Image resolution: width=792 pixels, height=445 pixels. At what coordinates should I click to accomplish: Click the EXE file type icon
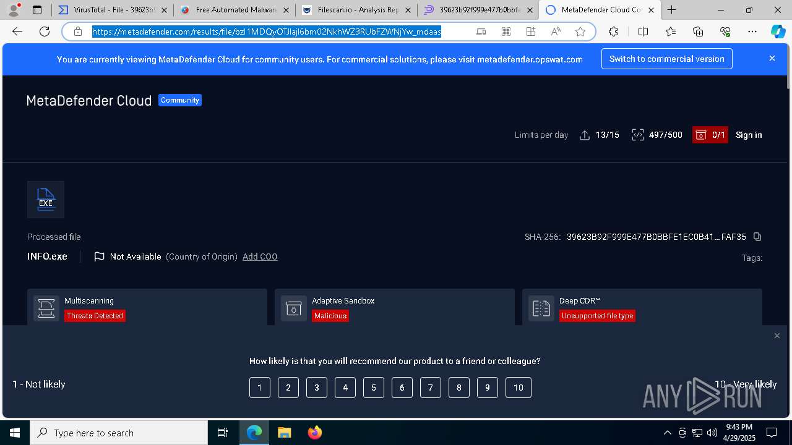coord(46,199)
